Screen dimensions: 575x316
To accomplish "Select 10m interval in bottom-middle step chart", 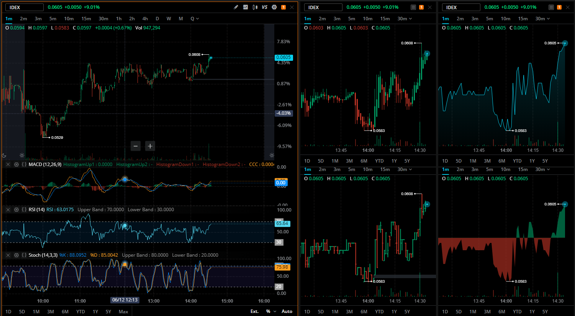I will [x=368, y=169].
